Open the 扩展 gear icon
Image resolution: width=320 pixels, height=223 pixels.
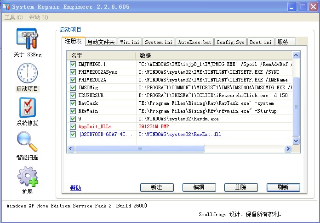click(28, 176)
